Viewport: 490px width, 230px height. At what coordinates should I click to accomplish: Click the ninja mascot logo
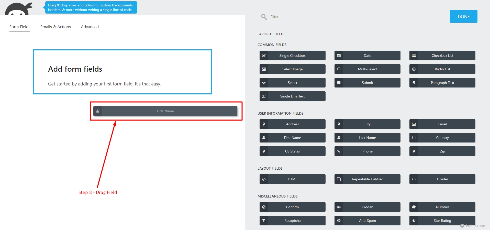click(x=19, y=9)
